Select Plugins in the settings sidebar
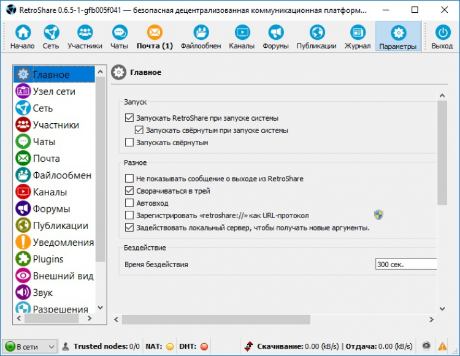The width and height of the screenshot is (460, 356). pyautogui.click(x=54, y=259)
